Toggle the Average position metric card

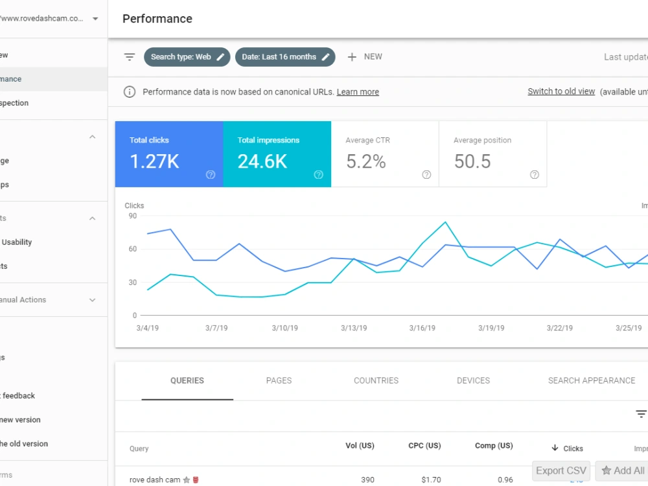(492, 154)
